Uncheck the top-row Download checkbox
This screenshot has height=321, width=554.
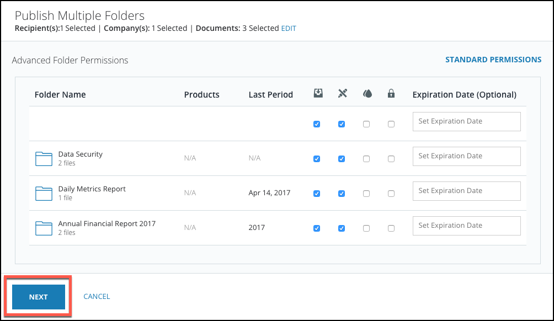click(x=317, y=124)
